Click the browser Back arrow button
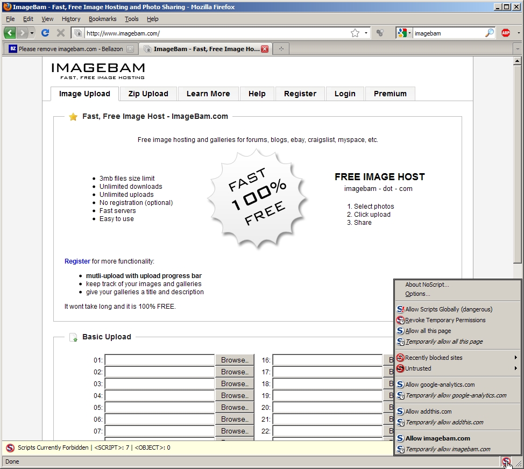Image resolution: width=524 pixels, height=469 pixels. click(x=10, y=33)
